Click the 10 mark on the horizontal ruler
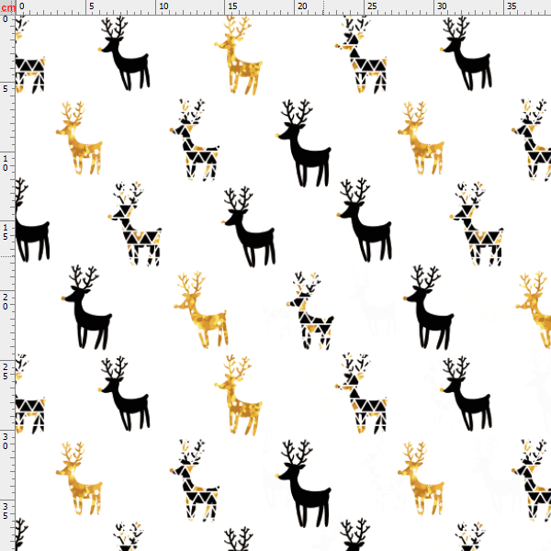This screenshot has height=551, width=551. (x=163, y=6)
